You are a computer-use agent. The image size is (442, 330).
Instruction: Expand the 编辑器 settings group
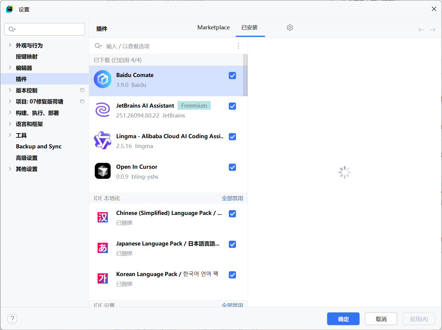point(10,68)
